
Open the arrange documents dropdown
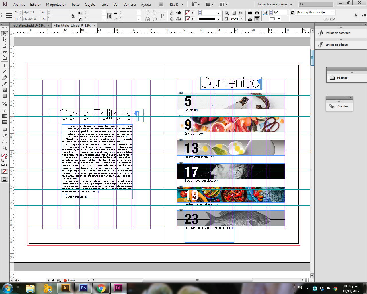[223, 4]
